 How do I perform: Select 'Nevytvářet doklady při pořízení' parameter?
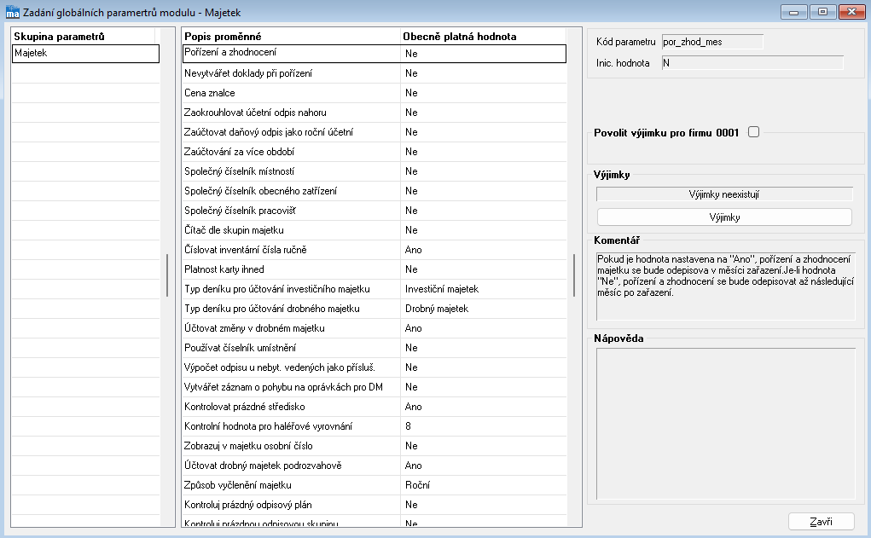point(375,73)
